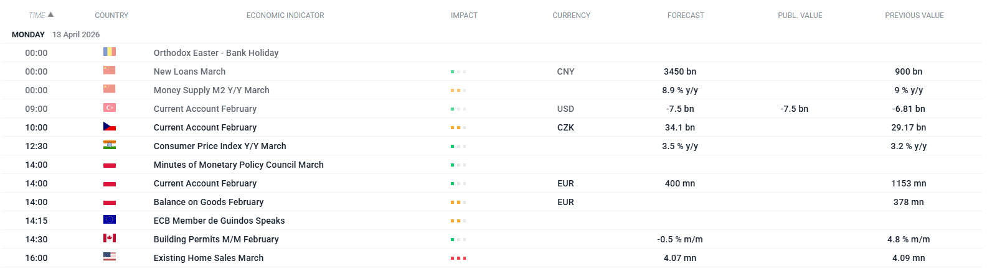987x279 pixels.
Task: Click the ECONOMIC INDICATOR column header
Action: [x=285, y=16]
